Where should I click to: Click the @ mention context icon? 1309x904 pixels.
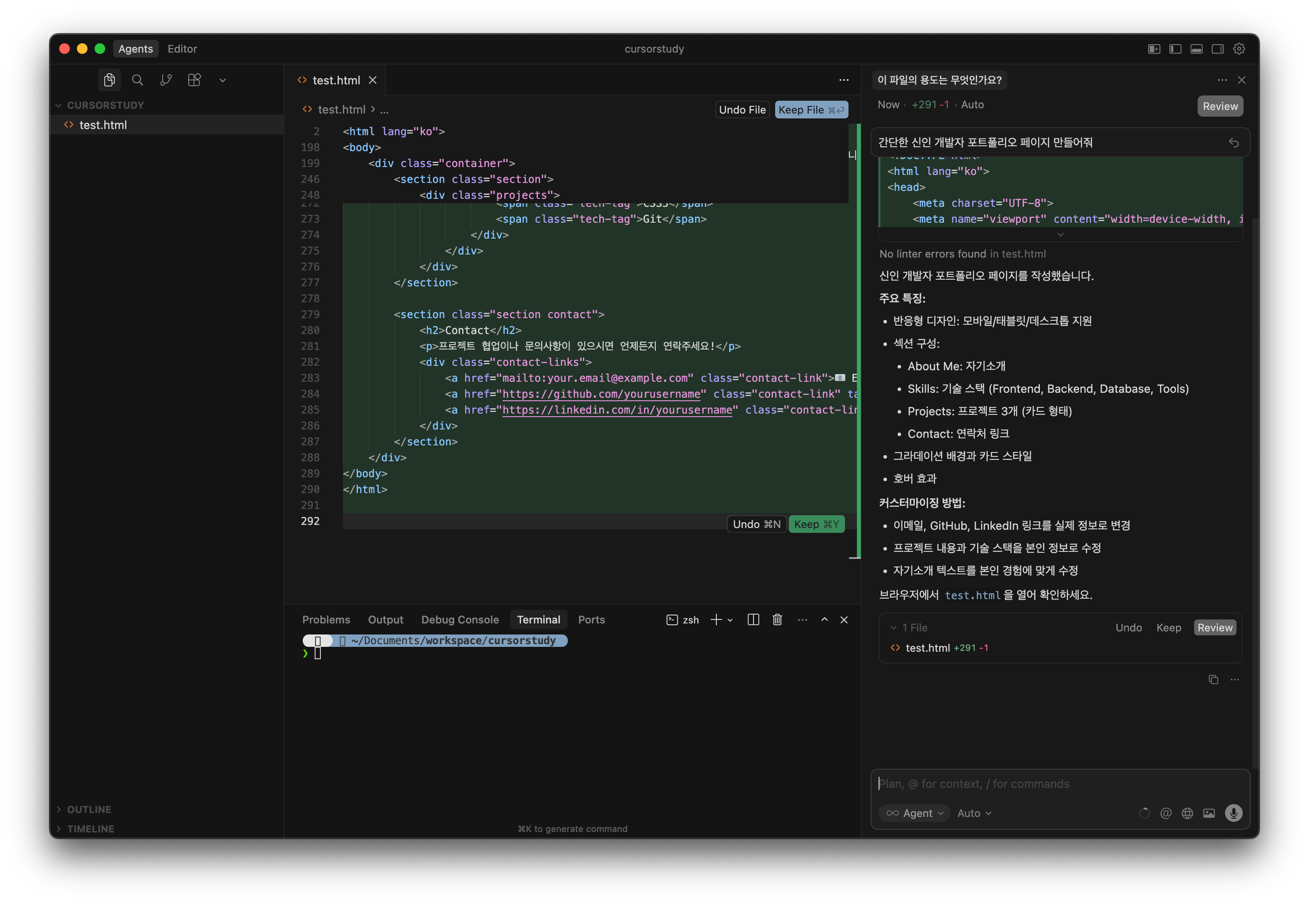click(1166, 813)
